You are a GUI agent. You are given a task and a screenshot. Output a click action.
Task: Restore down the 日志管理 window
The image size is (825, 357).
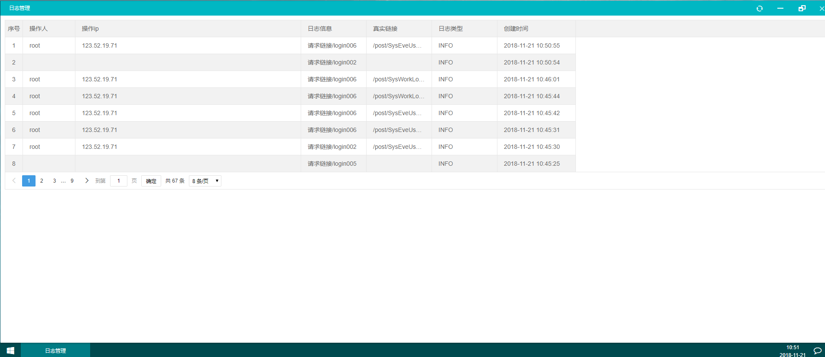coord(802,8)
